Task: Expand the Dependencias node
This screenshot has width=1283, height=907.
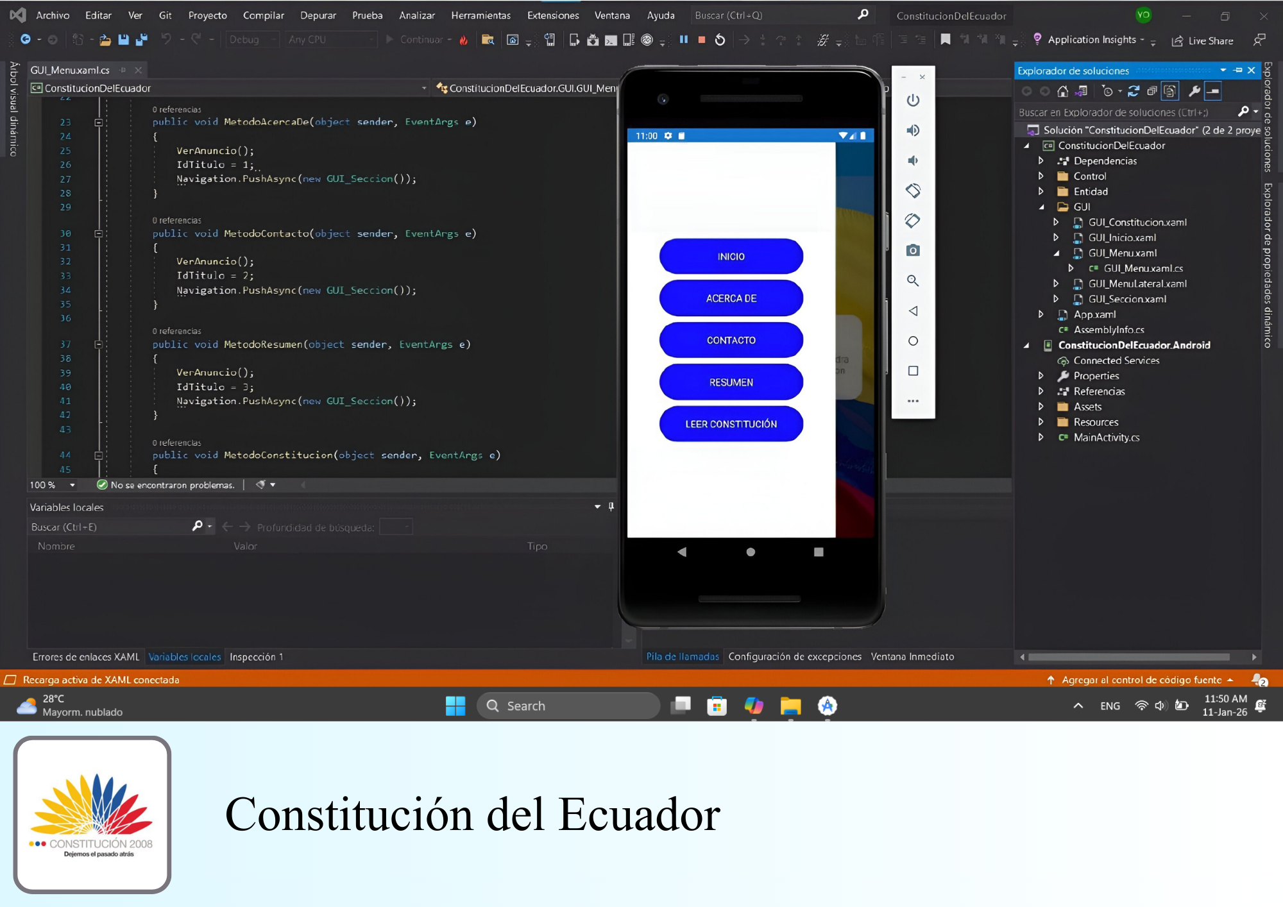Action: (x=1041, y=161)
